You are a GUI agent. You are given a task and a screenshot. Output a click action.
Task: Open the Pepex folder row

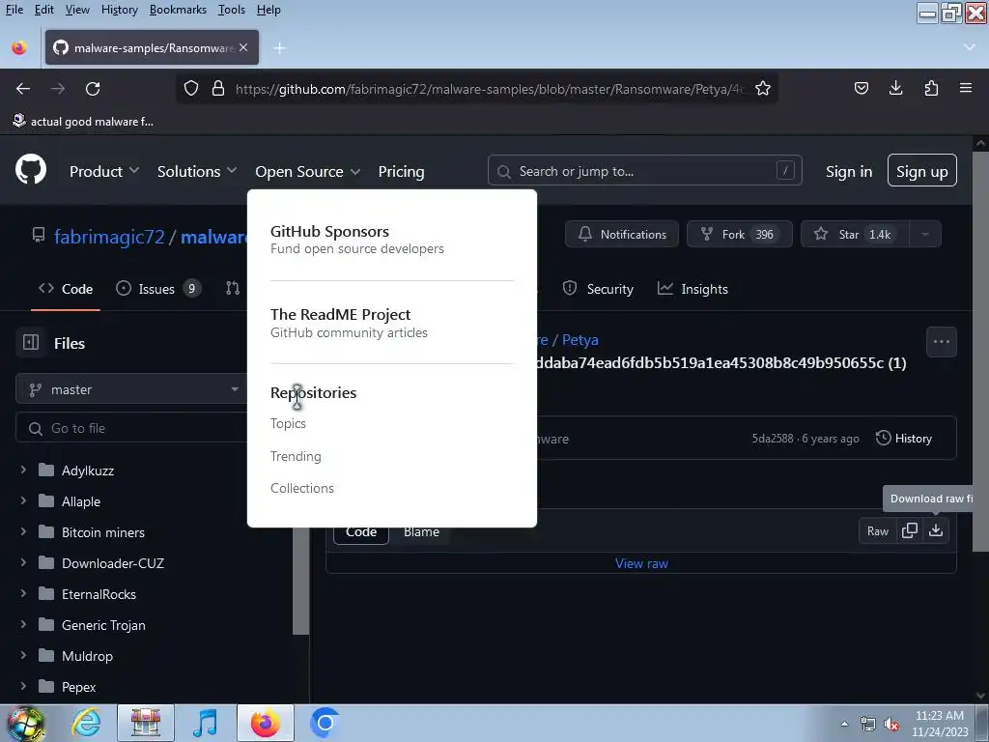pyautogui.click(x=155, y=687)
